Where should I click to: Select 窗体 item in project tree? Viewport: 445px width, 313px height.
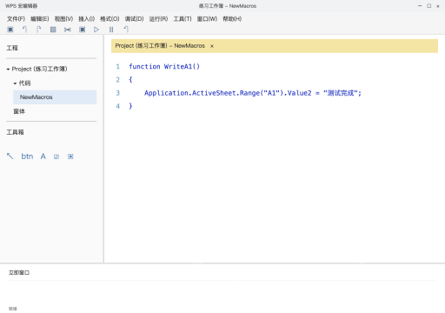click(19, 111)
